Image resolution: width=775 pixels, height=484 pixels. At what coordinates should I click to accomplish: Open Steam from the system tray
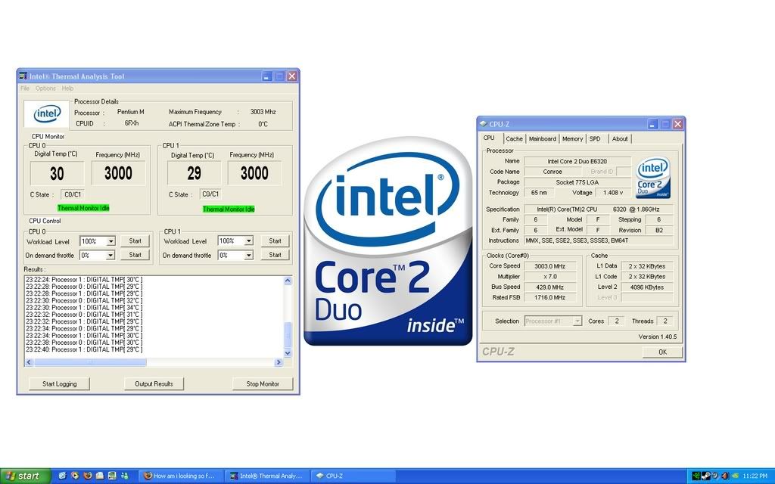(x=706, y=476)
